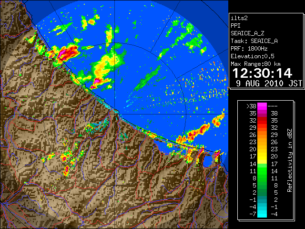This screenshot has height=229, width=305.
Task: Pick the magenta >38 dBZ legend color
Action: click(262, 106)
